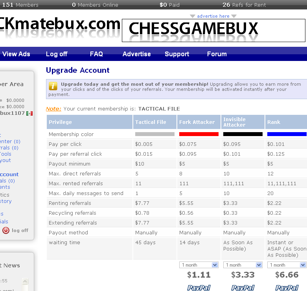The width and height of the screenshot is (307, 291).
Task: Click Privilege column header
Action: tap(90, 122)
